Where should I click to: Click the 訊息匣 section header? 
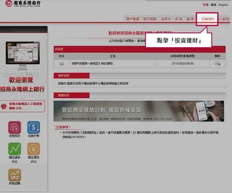(x=140, y=49)
